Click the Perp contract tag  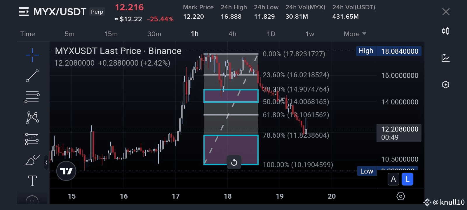point(97,12)
